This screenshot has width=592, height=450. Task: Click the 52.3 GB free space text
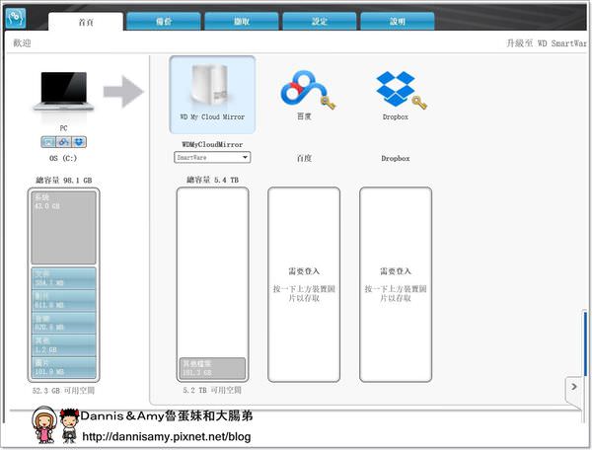(63, 391)
